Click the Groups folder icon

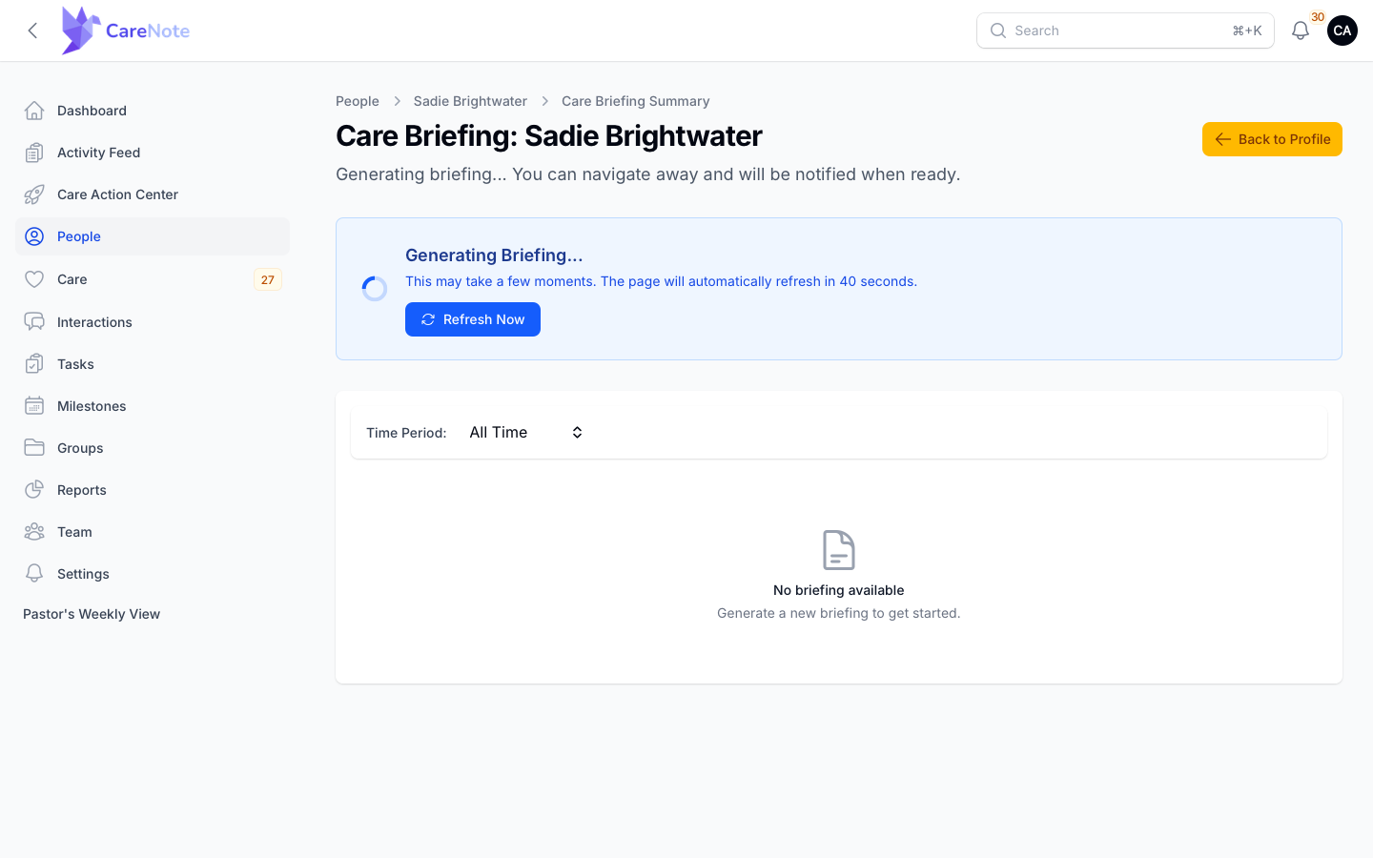(34, 448)
